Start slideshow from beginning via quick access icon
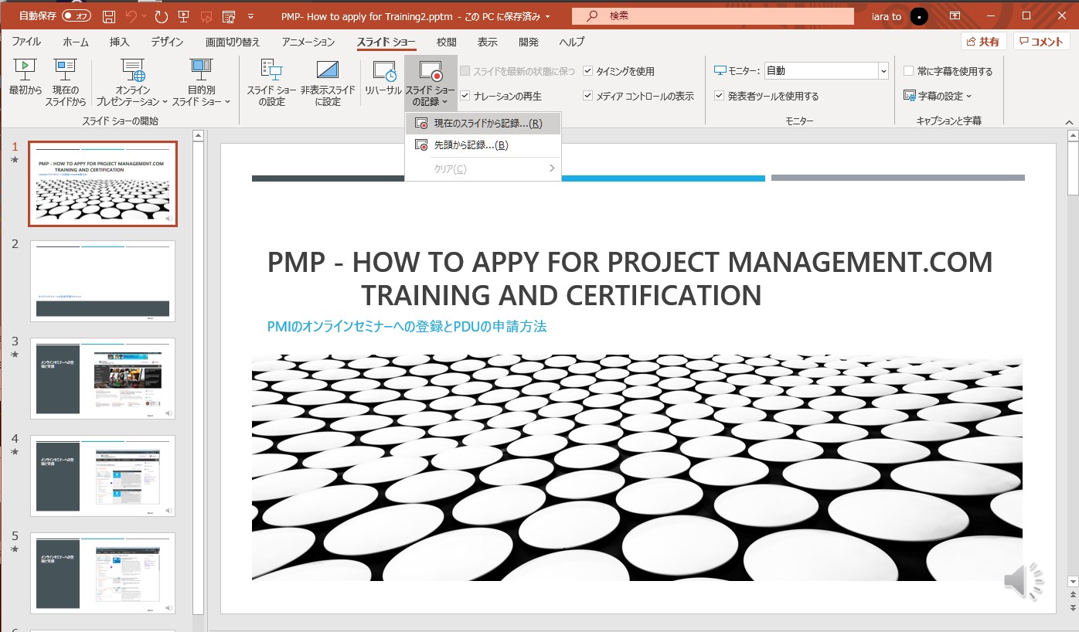This screenshot has height=632, width=1079. point(184,16)
